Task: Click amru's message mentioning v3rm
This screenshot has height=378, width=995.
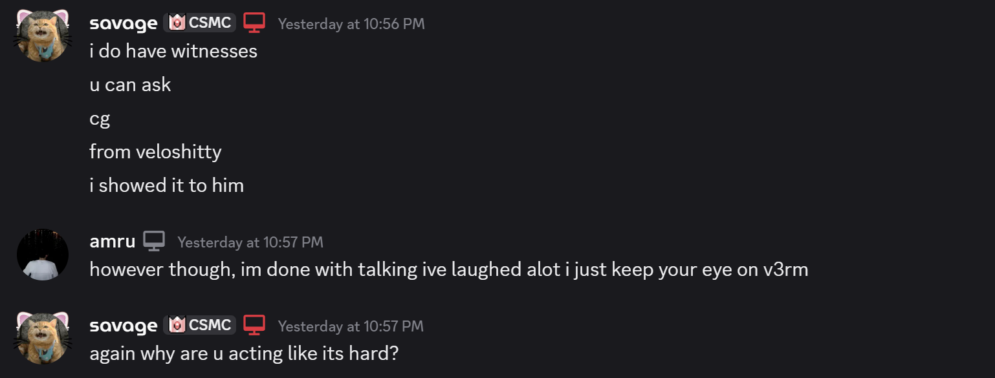Action: click(x=448, y=269)
